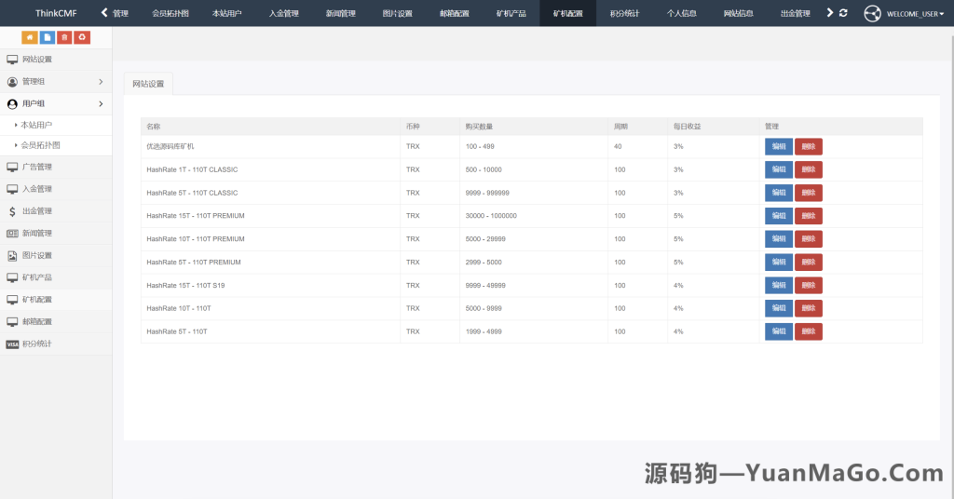954x499 pixels.
Task: Switch to the 新闻管理 top tab
Action: [x=341, y=14]
